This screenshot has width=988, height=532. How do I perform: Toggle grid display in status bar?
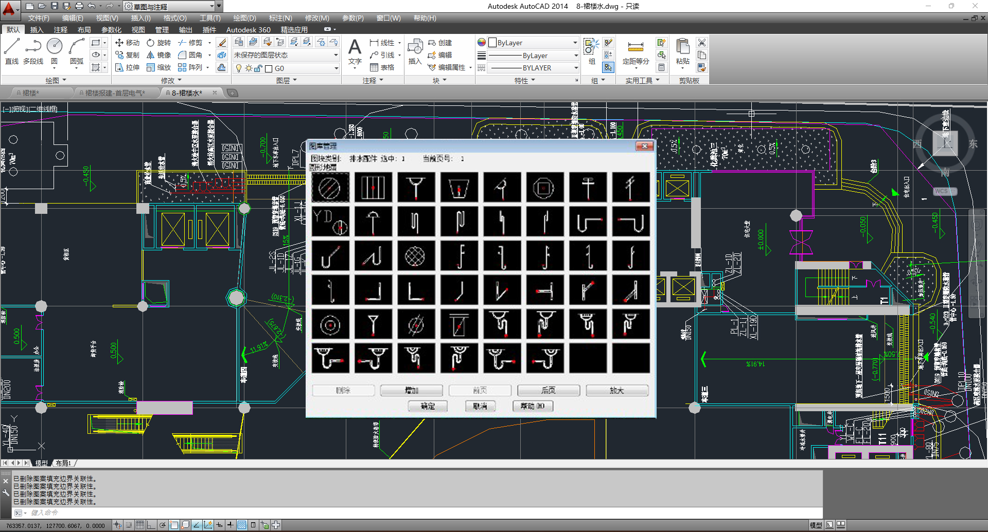tap(139, 525)
